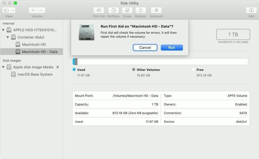Viewport: 259px width, 159px height.
Task: Click the disk usage bar
Action: [160, 62]
